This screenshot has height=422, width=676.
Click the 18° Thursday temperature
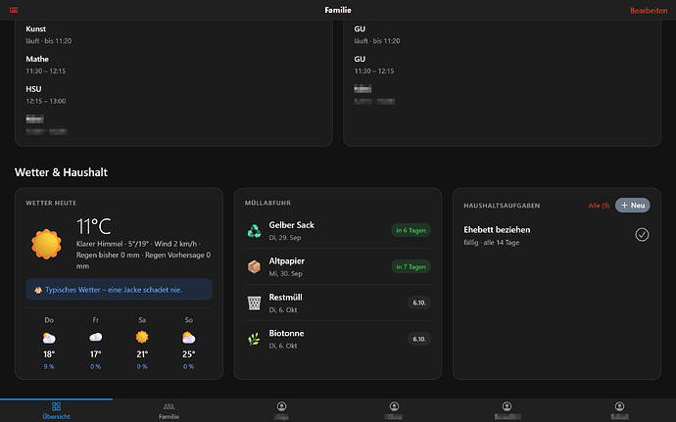point(49,353)
